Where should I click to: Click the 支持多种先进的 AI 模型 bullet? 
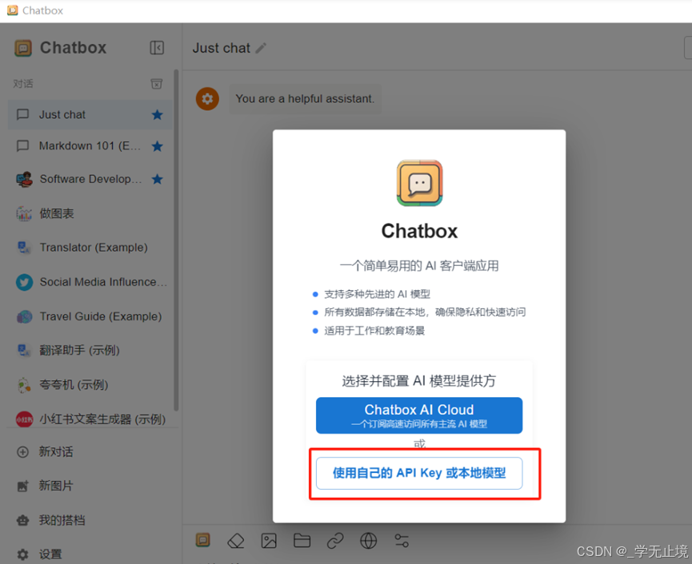click(x=377, y=294)
